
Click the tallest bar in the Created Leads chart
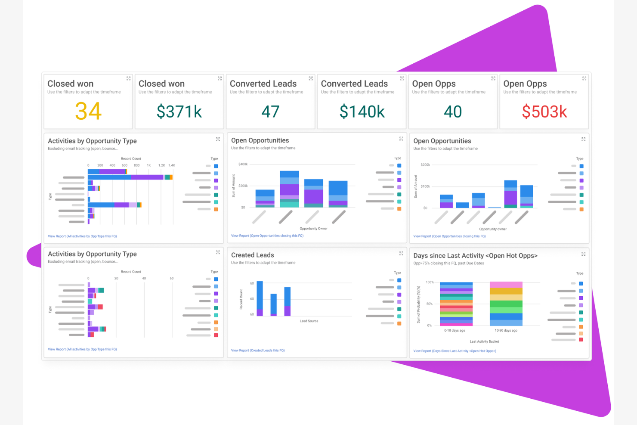(x=260, y=298)
